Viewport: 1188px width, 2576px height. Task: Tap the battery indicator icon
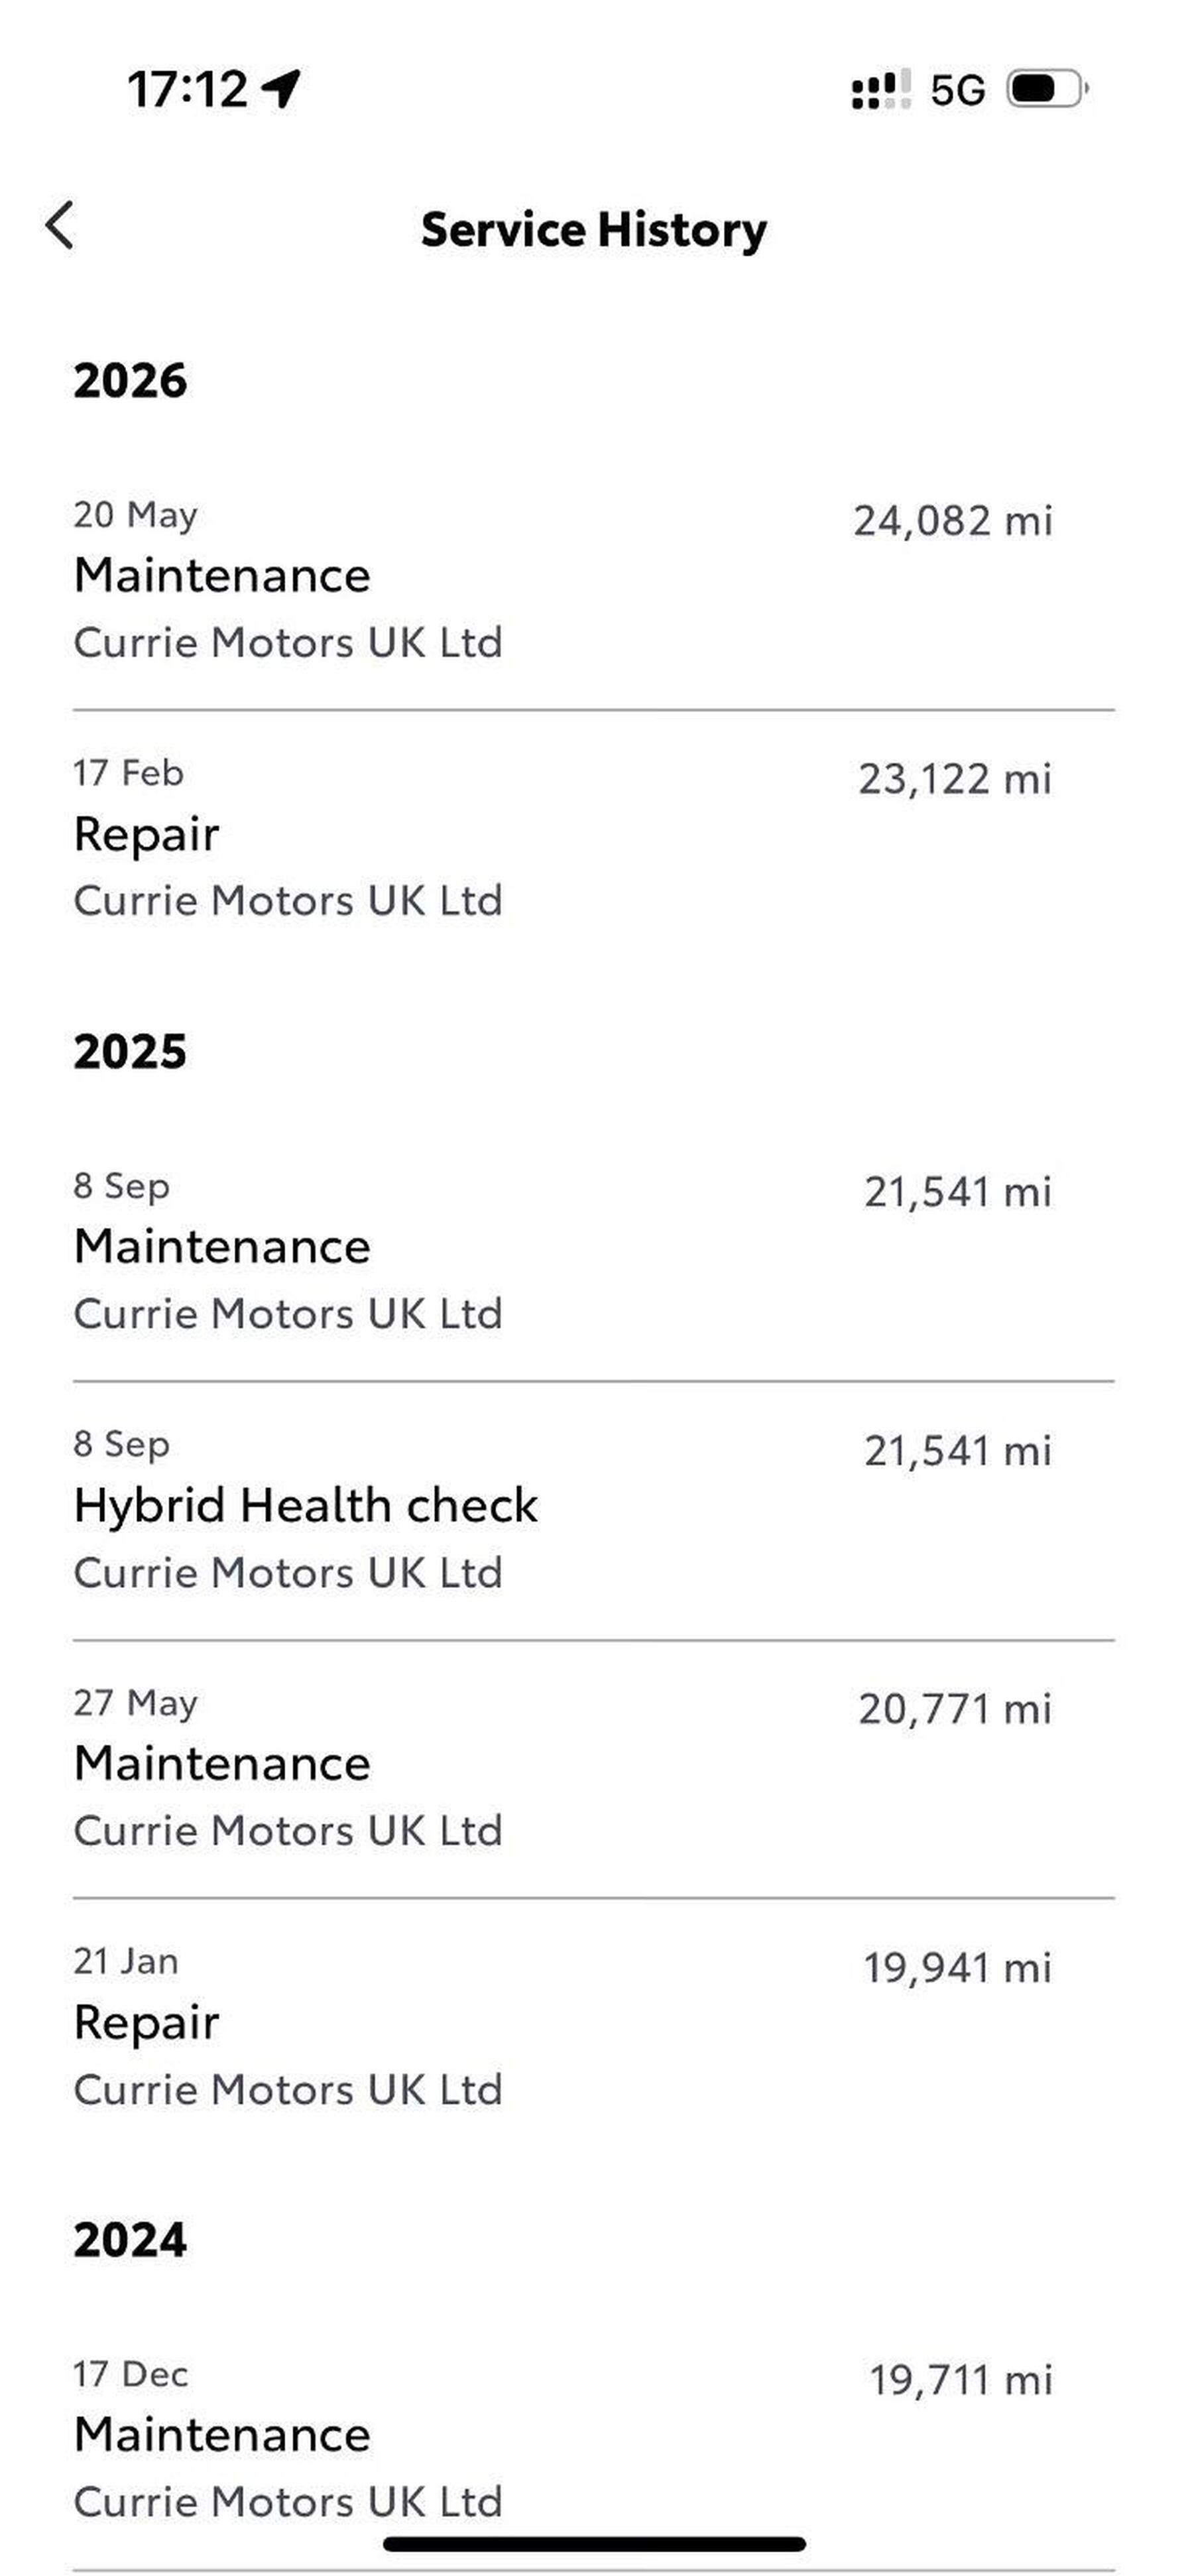(1047, 89)
